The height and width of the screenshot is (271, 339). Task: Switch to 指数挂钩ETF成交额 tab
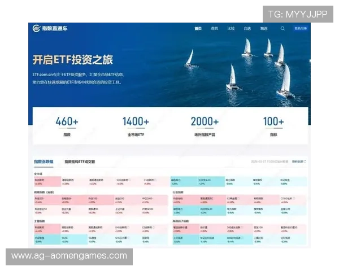(80, 161)
